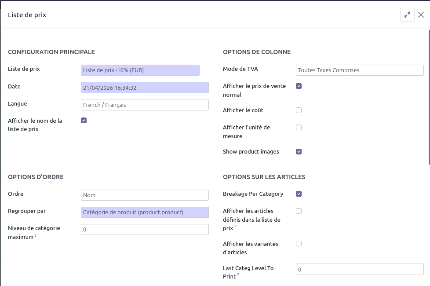Close the Liste de prix dialog
The height and width of the screenshot is (286, 430).
pos(421,15)
